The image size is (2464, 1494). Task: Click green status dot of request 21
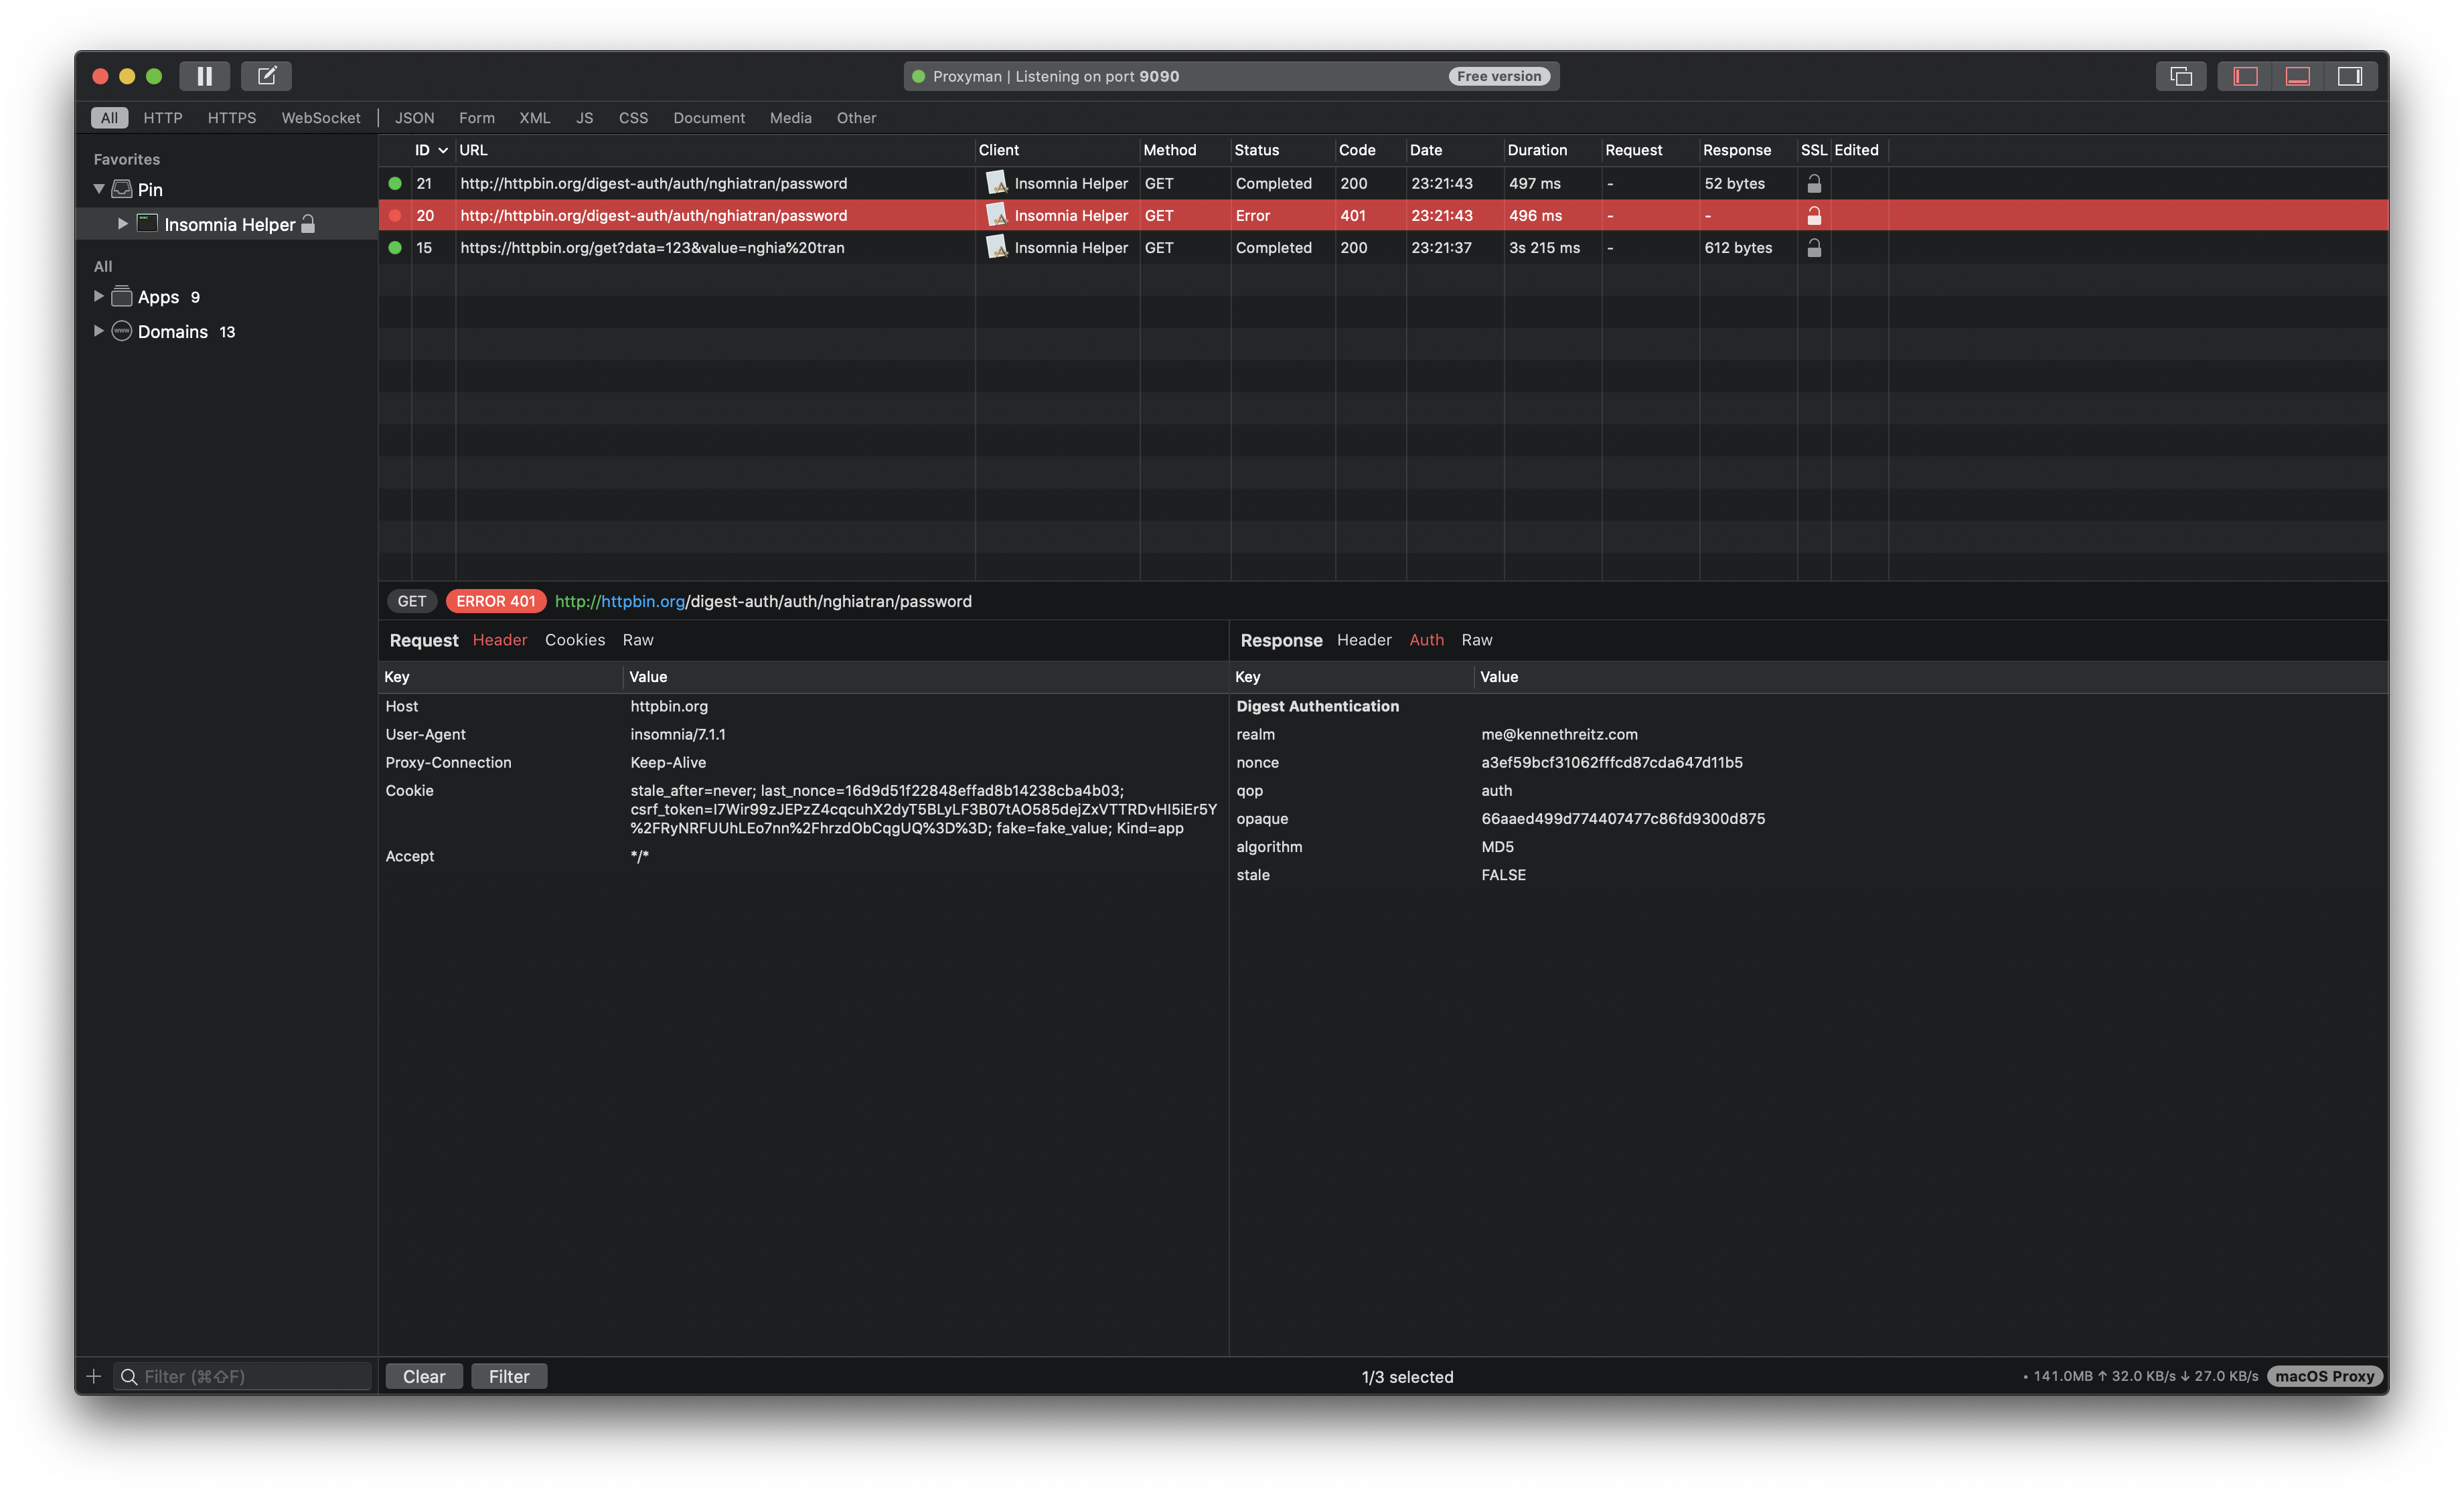coord(395,183)
